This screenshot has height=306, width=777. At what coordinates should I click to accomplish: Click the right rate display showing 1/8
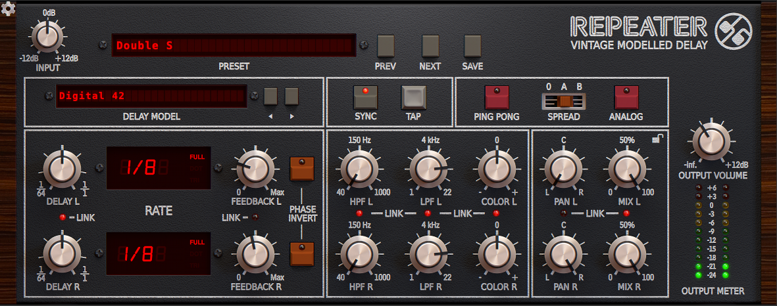159,253
